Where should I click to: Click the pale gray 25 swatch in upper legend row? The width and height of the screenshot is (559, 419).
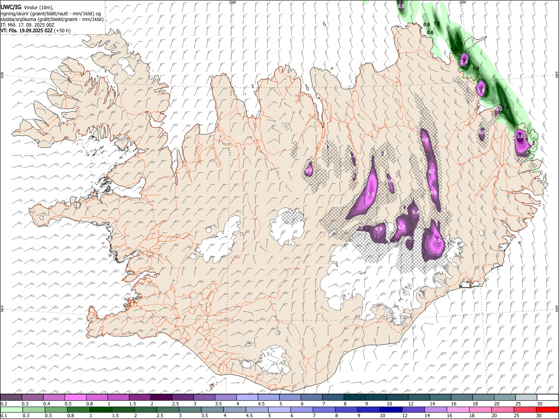(527, 397)
